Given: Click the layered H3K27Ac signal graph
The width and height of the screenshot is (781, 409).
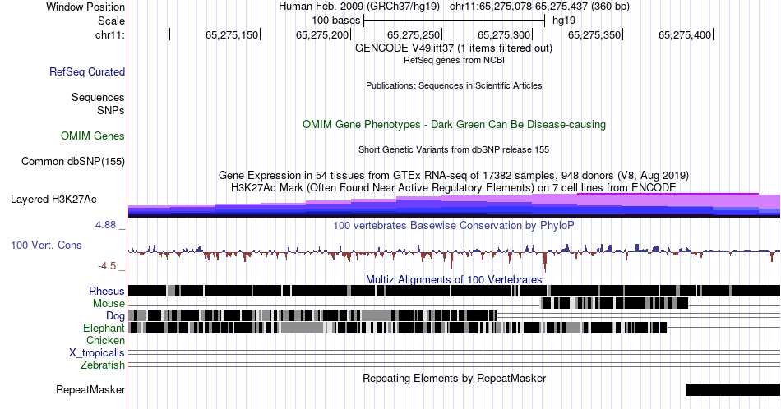Looking at the screenshot, I should pos(454,205).
